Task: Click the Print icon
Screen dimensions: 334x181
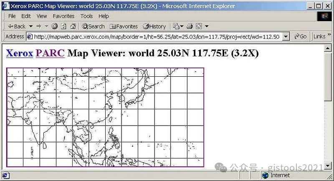Action: (190, 26)
